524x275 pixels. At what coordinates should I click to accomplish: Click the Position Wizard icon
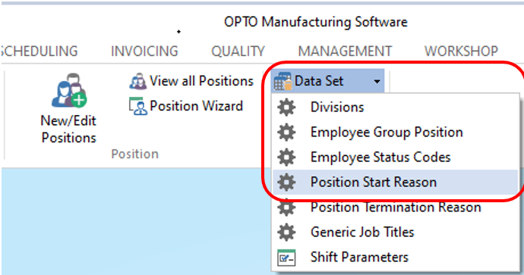[x=137, y=106]
